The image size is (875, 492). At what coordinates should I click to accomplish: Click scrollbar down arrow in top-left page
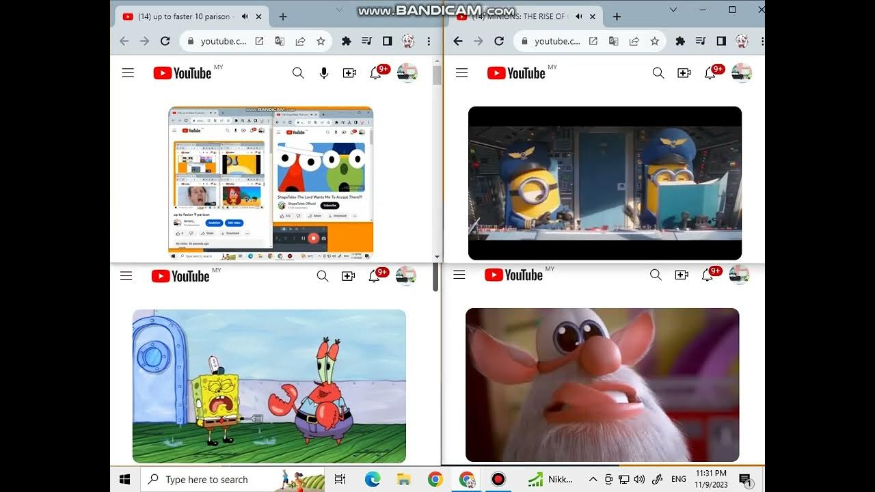pos(437,257)
